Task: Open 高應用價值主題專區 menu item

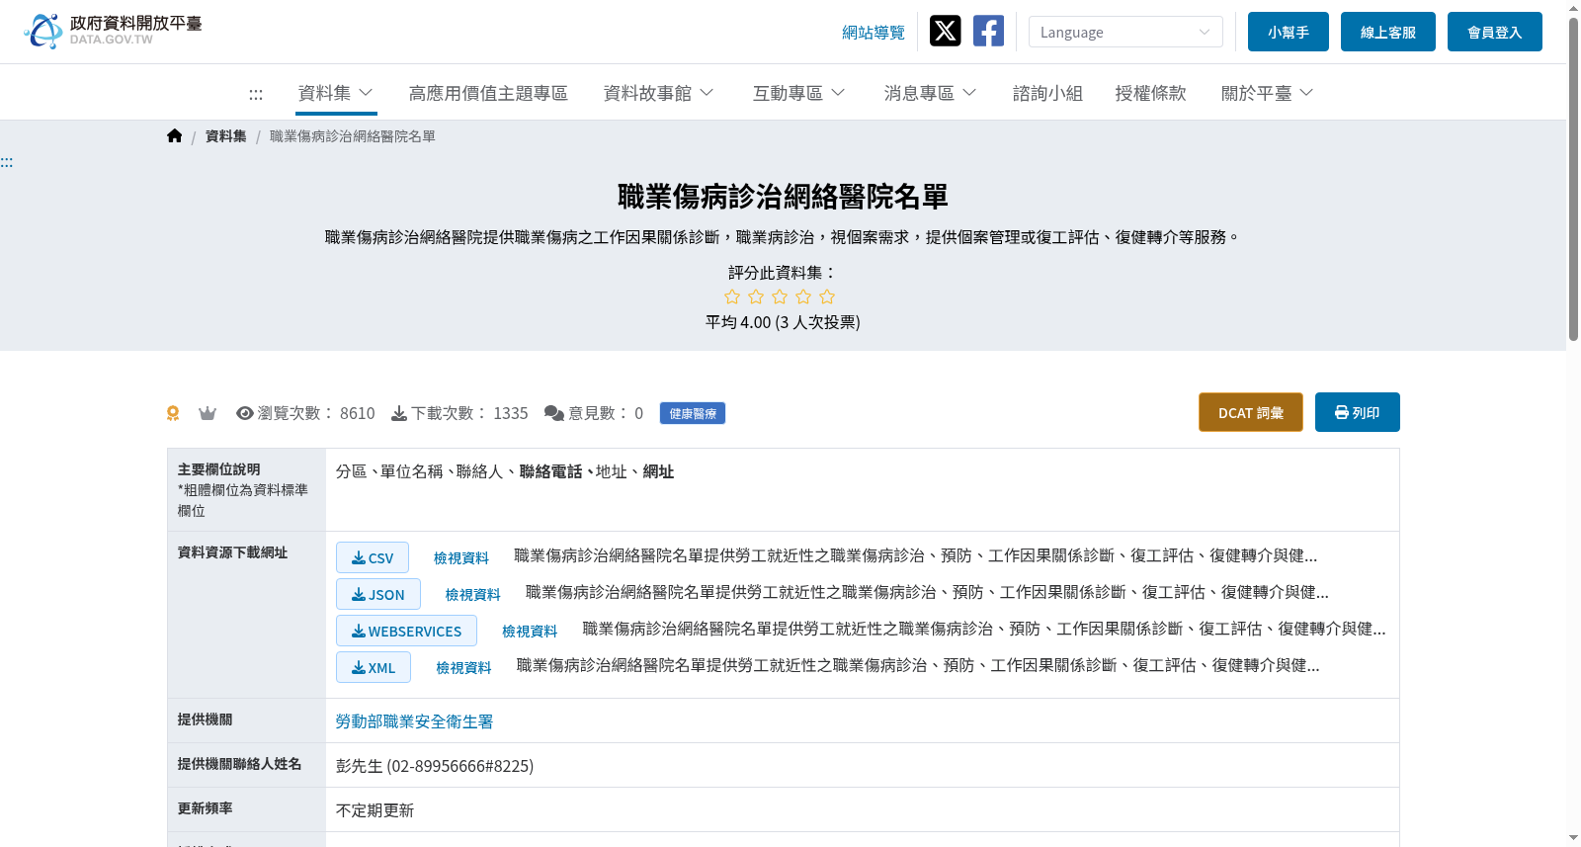Action: pyautogui.click(x=488, y=93)
